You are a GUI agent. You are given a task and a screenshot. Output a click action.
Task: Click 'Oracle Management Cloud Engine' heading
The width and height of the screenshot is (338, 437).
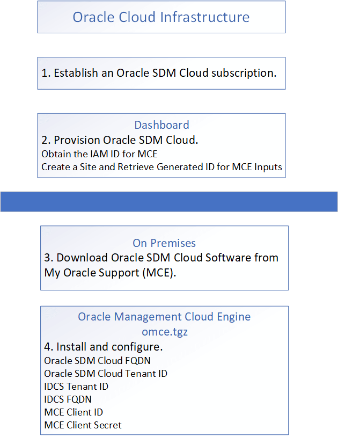click(164, 317)
